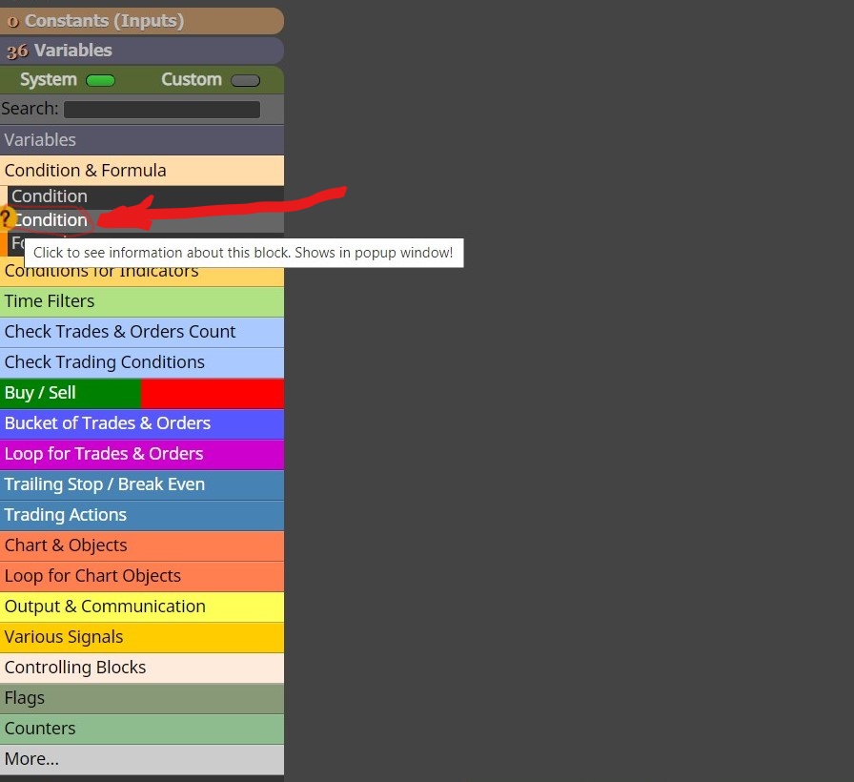This screenshot has height=782, width=854.
Task: Expand the Controlling Blocks category
Action: point(142,668)
